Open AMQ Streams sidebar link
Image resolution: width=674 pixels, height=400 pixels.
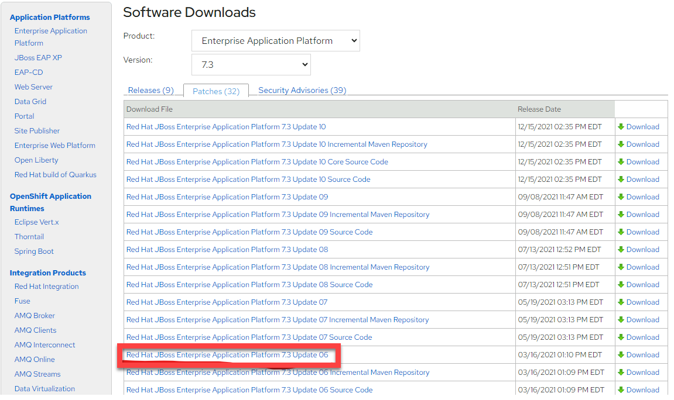37,374
